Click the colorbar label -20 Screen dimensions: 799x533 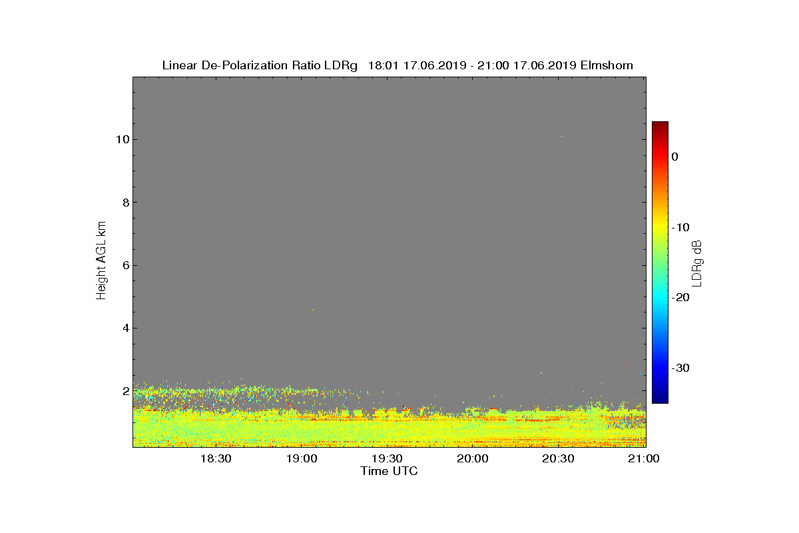680,298
